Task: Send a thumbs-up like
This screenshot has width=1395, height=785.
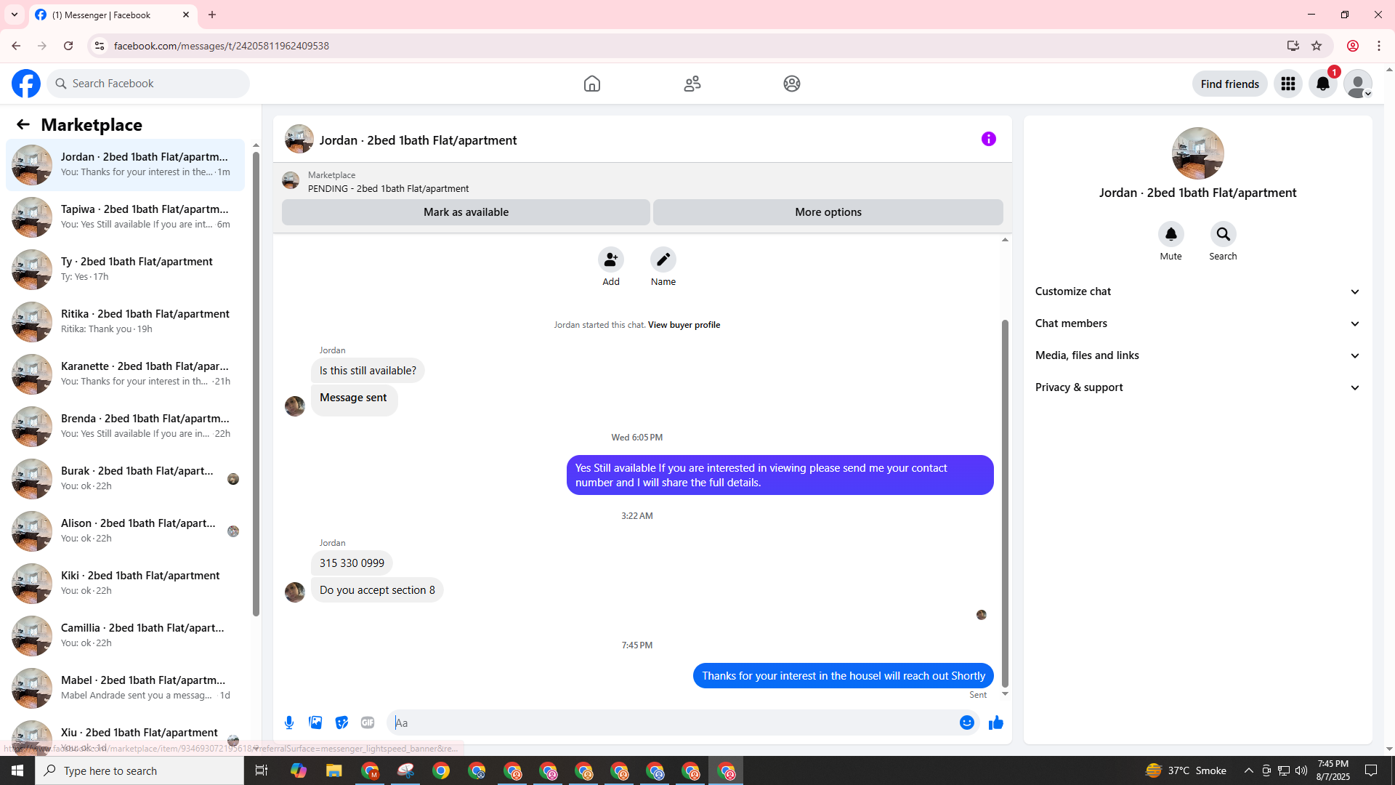Action: [x=996, y=722]
